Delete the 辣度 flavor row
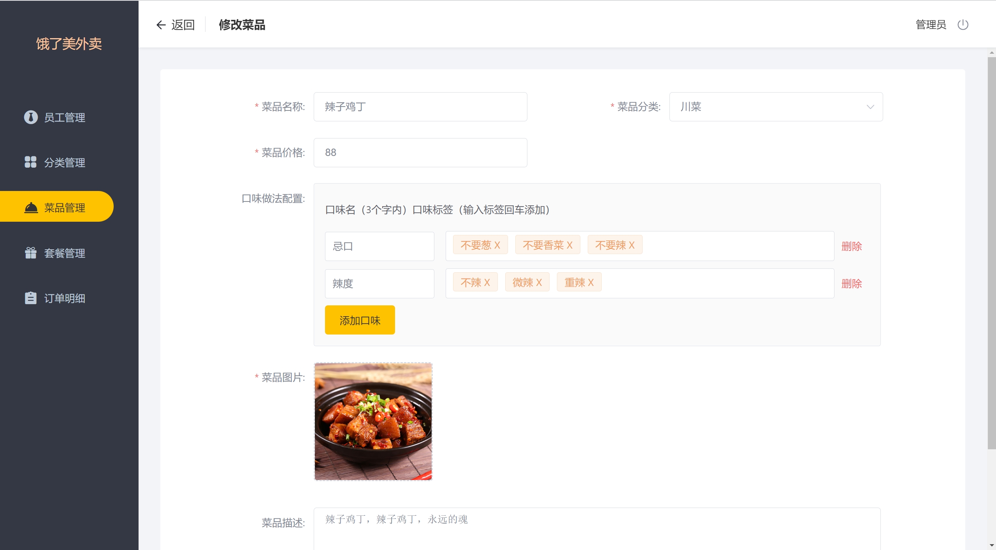Viewport: 996px width, 550px height. click(851, 284)
